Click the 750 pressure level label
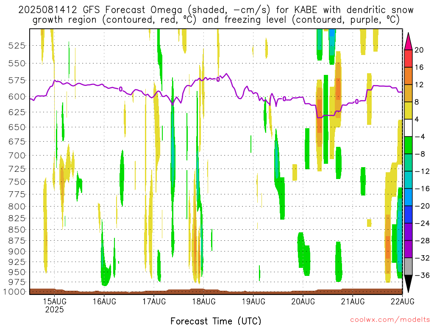The height and width of the screenshot is (325, 434). coord(17,182)
